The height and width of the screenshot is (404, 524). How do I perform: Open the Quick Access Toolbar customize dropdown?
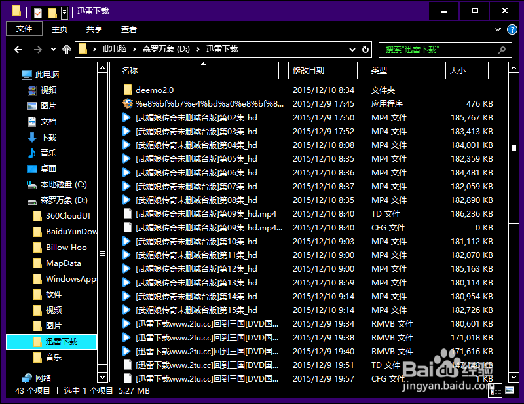click(64, 12)
